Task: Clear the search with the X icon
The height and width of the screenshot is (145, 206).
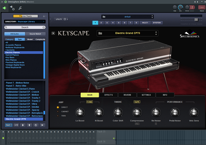Action: [x=44, y=27]
